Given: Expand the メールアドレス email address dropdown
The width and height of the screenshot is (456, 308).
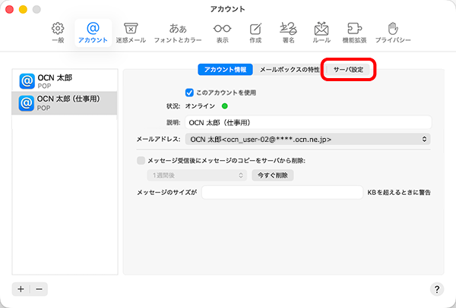Looking at the screenshot, I should pos(309,139).
